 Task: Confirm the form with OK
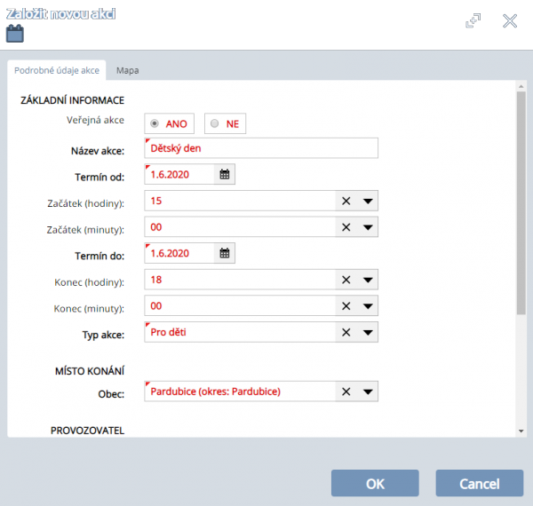pyautogui.click(x=374, y=483)
